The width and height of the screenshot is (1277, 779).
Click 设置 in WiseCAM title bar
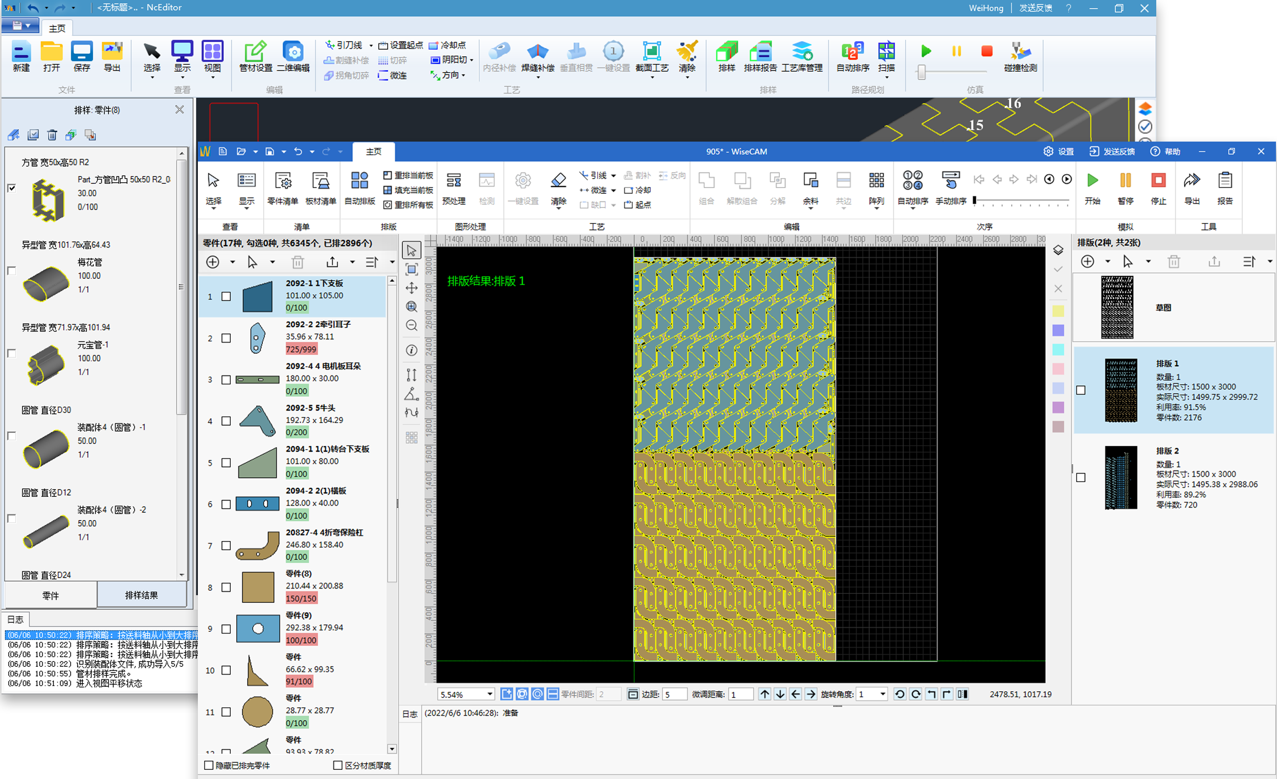coord(1058,151)
